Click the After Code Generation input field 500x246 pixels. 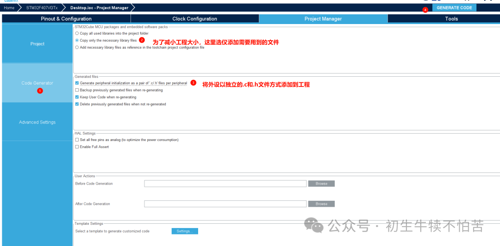(225, 203)
